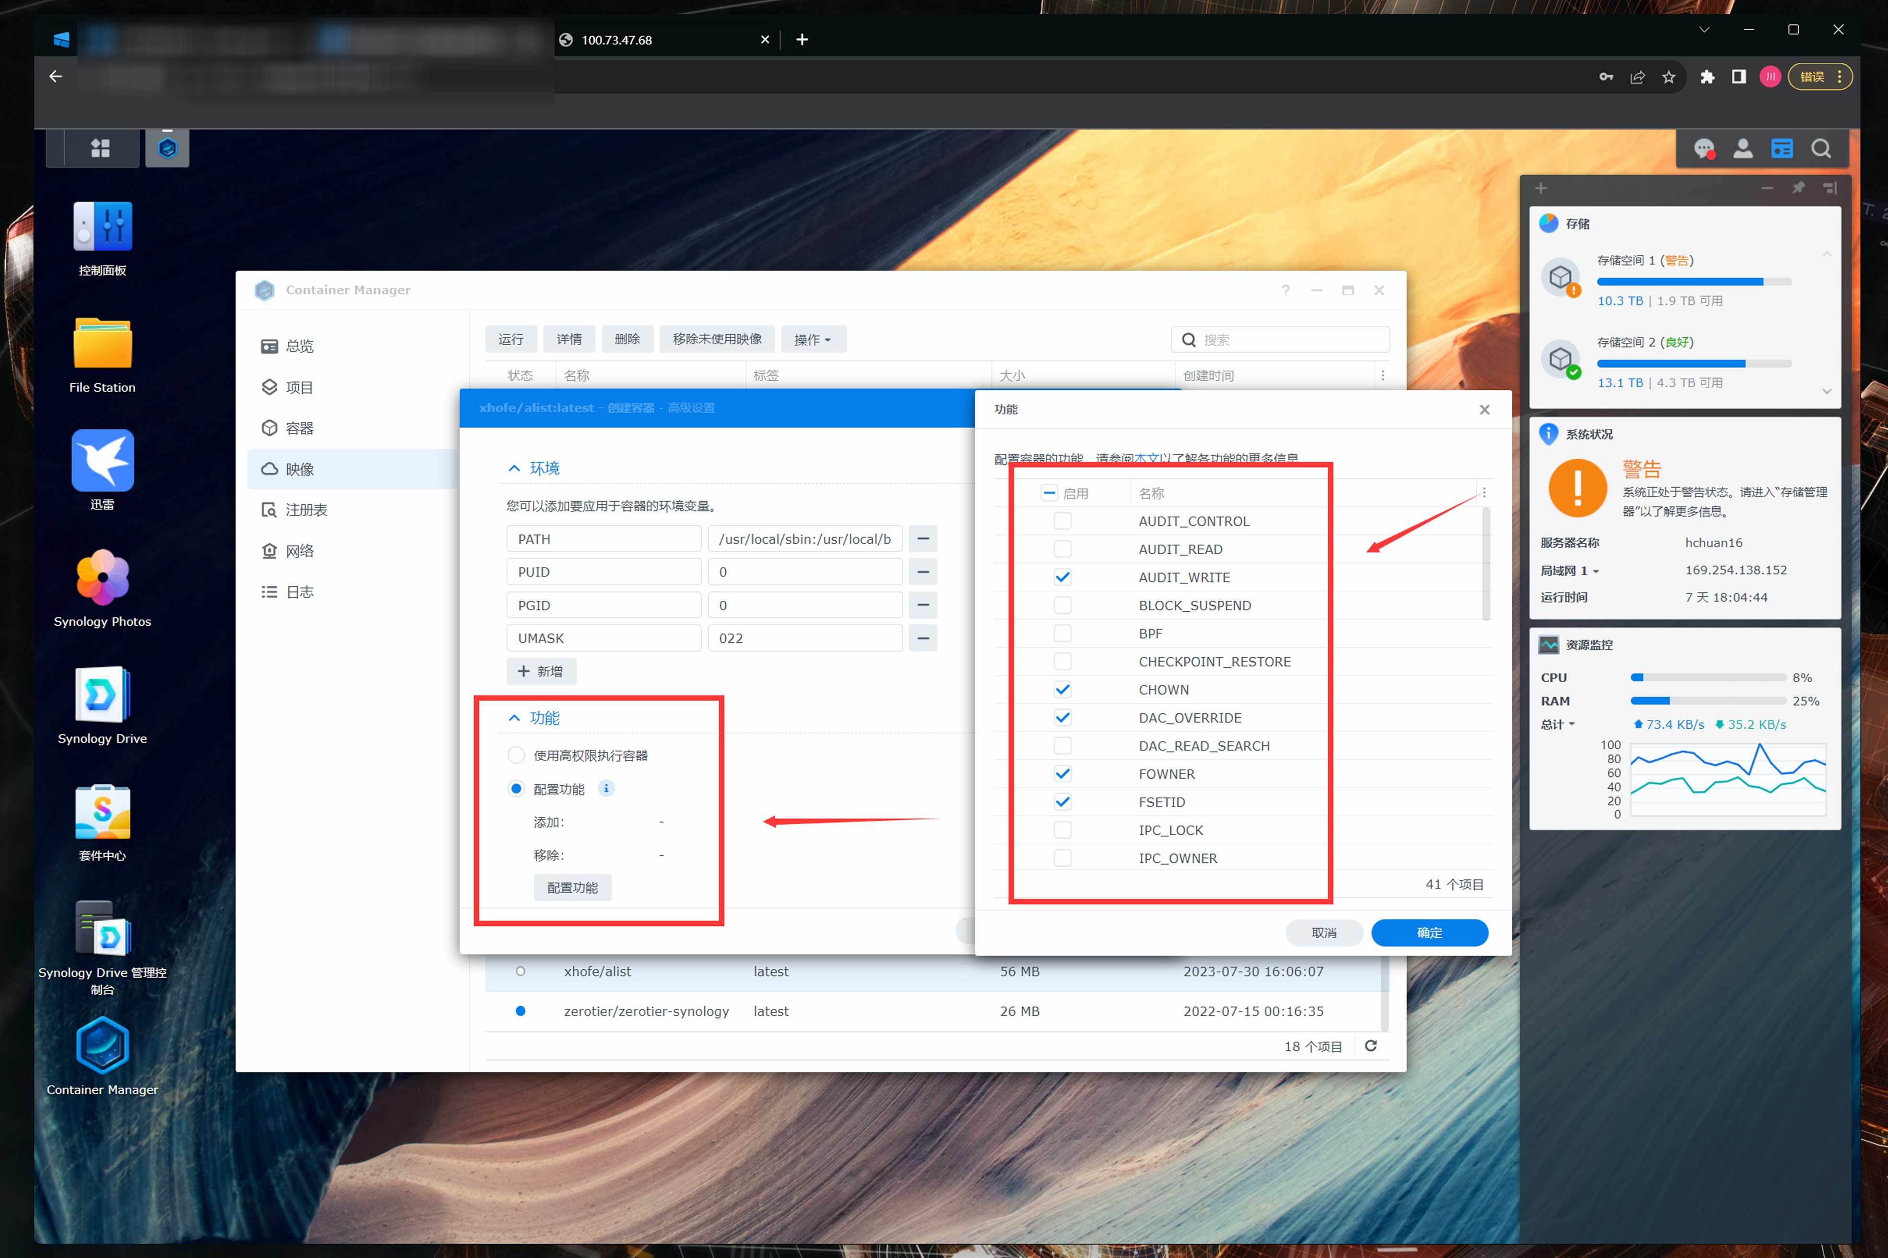
Task: Select the run container with high privilege radio
Action: pos(516,756)
